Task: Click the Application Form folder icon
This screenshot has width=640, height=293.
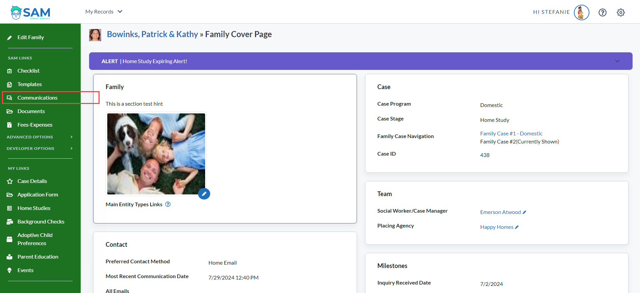Action: tap(9, 195)
